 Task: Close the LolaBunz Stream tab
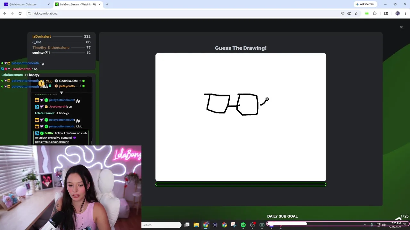point(100,4)
